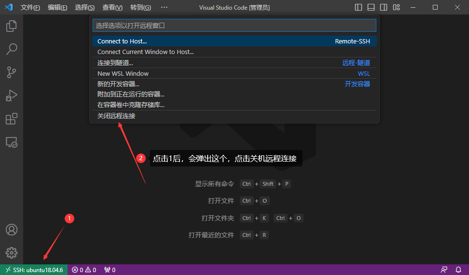Maximize the VS Code window
This screenshot has height=275, width=469.
tap(435, 7)
